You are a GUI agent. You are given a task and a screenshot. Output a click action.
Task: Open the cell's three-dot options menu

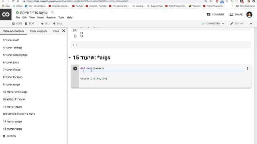(x=247, y=68)
